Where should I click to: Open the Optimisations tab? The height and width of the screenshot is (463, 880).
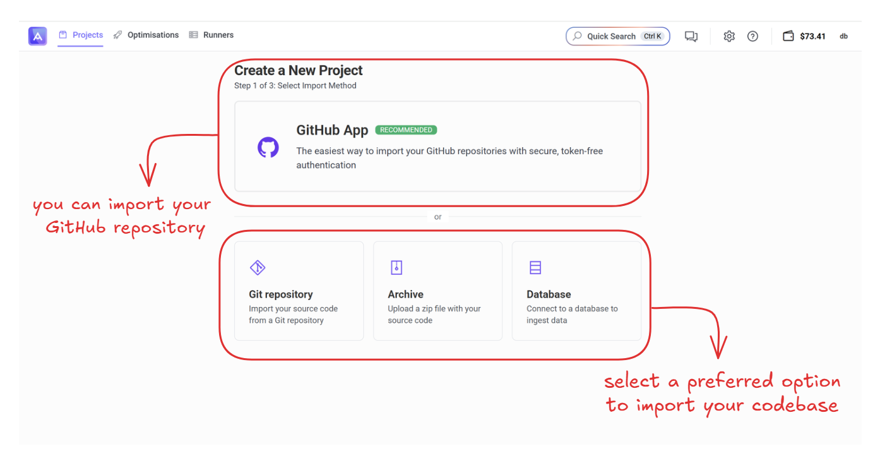(x=153, y=35)
